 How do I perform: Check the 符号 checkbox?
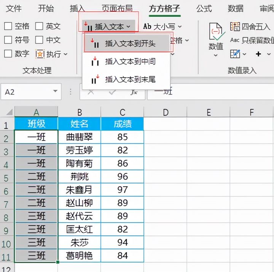click(8, 40)
